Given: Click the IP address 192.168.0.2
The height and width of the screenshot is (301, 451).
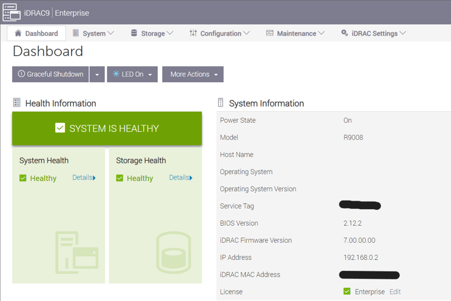Looking at the screenshot, I should (x=361, y=257).
